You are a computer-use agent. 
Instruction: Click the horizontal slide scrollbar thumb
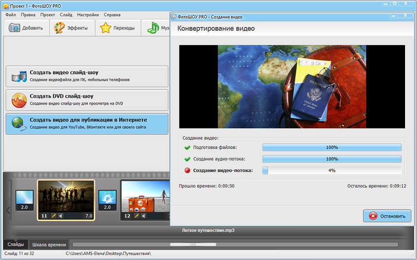point(193,244)
